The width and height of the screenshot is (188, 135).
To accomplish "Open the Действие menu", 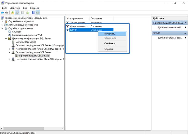I will tap(15, 8).
